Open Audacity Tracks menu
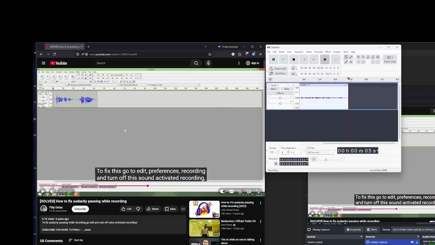Viewport: 435px width, 245px height. [309, 52]
